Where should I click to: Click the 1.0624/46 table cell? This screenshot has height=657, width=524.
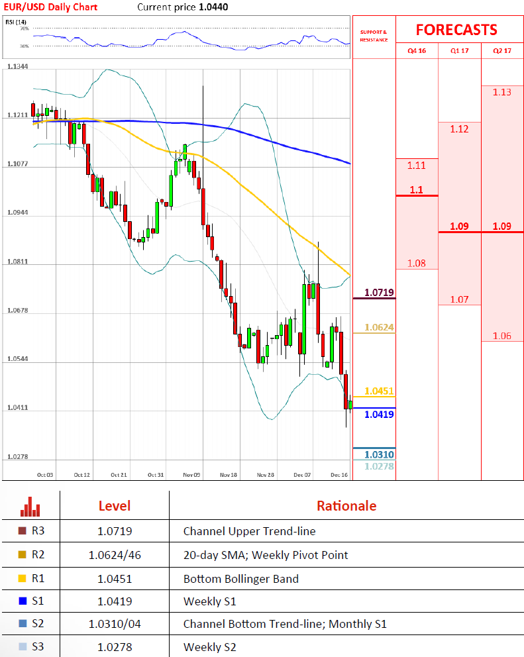point(115,555)
